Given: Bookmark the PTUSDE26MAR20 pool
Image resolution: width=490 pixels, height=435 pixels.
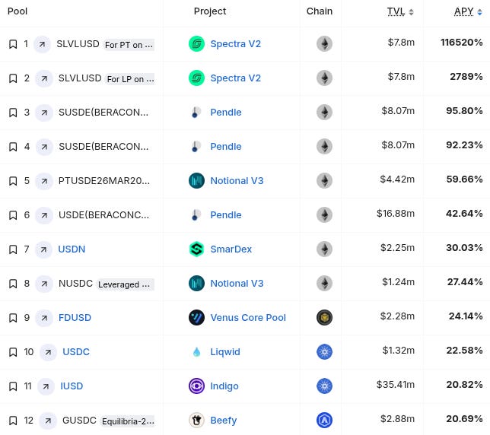Looking at the screenshot, I should click(x=13, y=181).
